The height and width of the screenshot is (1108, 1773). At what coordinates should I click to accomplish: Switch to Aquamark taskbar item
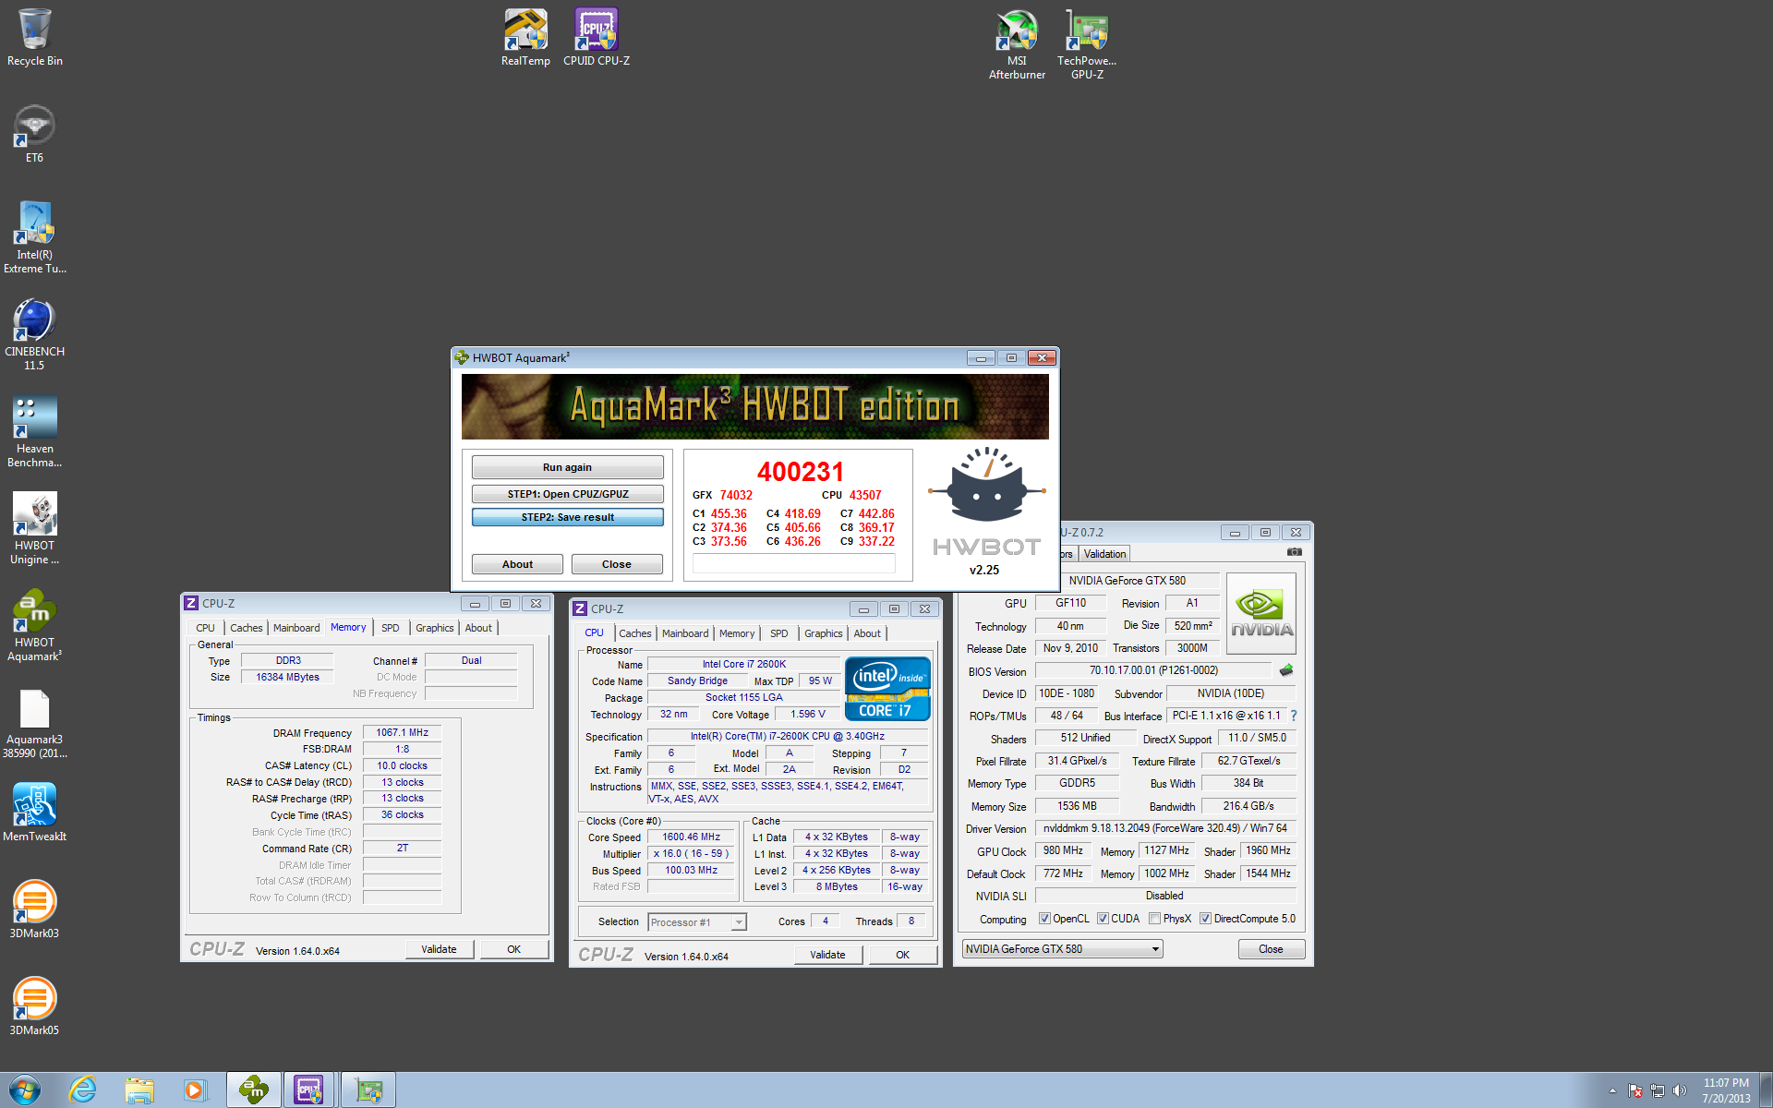click(x=254, y=1090)
